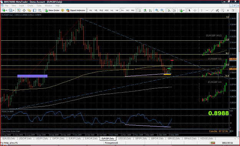Image resolution: width=240 pixels, height=146 pixels.
Task: Open the Window menu
Action: (48, 6)
